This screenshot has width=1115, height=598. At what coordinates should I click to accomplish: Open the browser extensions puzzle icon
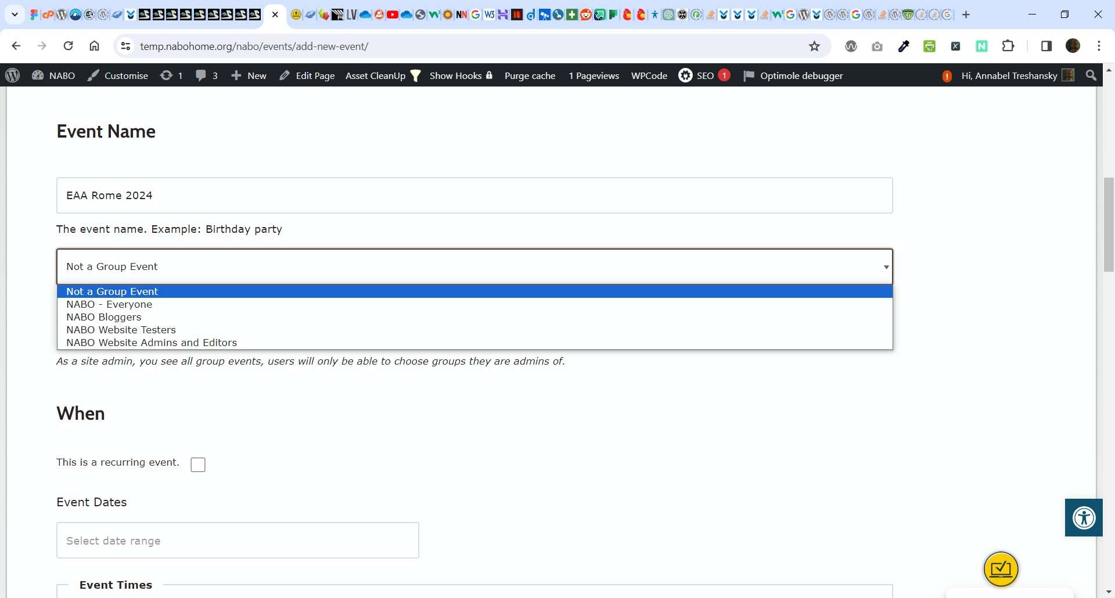click(1008, 46)
